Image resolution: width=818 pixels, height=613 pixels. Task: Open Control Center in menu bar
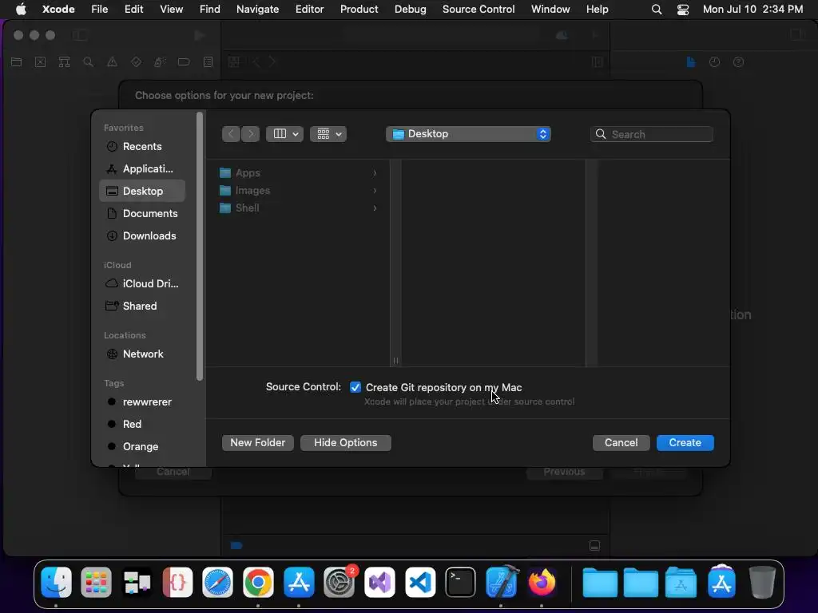click(x=683, y=10)
